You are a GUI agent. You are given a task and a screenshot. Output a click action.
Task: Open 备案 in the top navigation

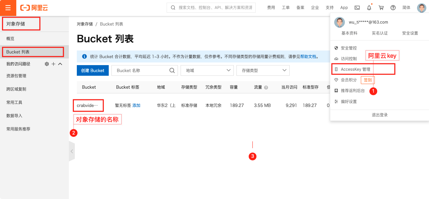point(300,8)
